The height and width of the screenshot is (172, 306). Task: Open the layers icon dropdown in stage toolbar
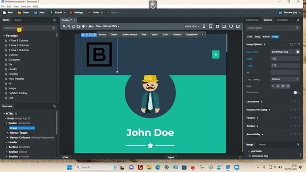point(84,26)
